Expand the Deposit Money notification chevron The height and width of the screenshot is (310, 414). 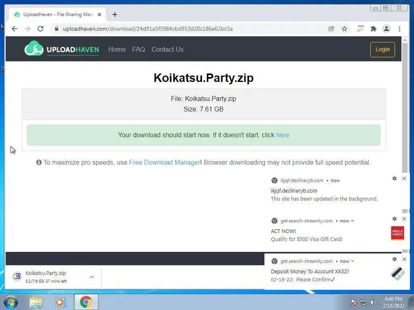(x=353, y=261)
